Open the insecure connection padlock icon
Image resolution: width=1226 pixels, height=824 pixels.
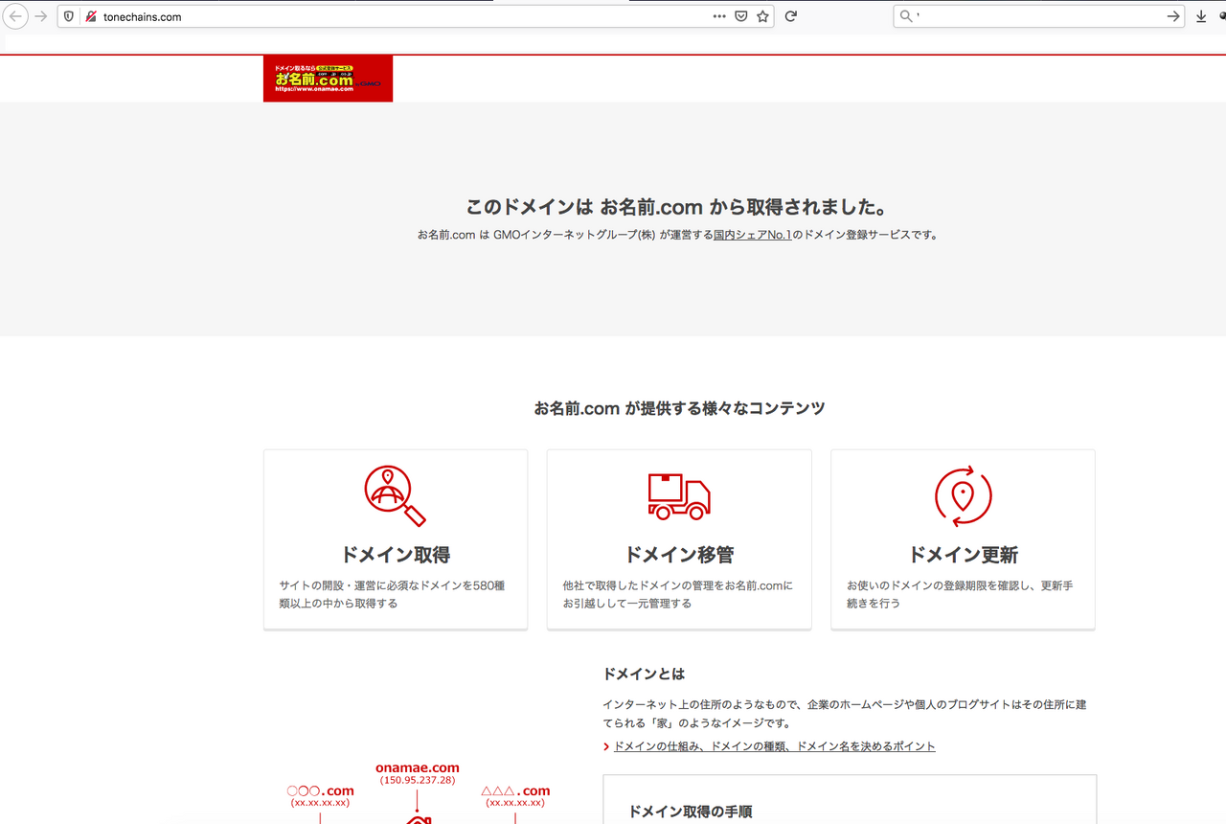click(x=90, y=16)
